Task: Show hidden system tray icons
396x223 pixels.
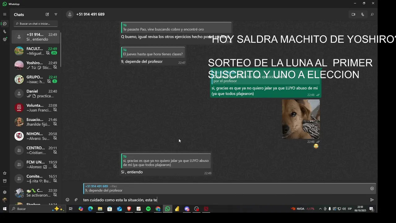Action: tap(320, 209)
